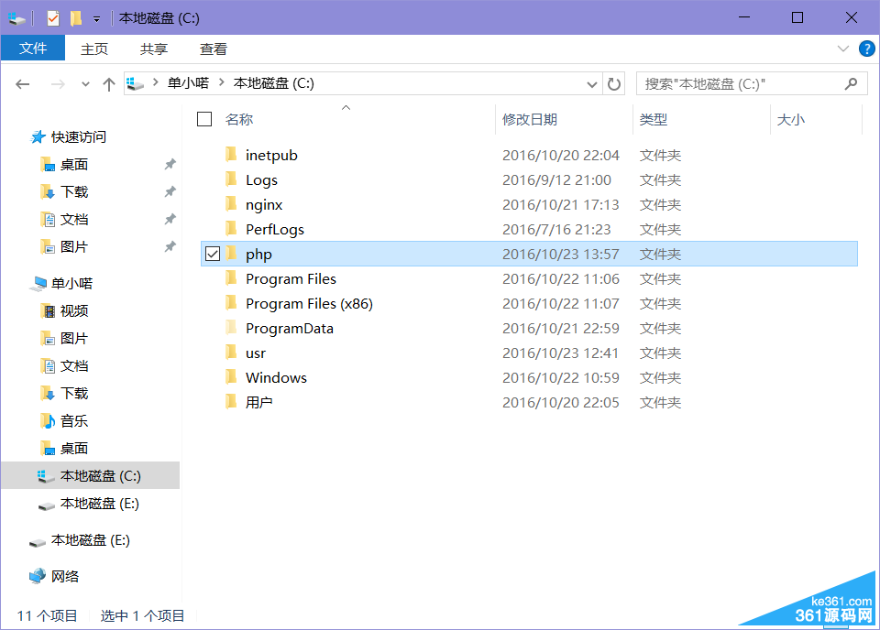Click the Properties quick access icon in title bar
Screen dimensions: 880x630
point(53,18)
